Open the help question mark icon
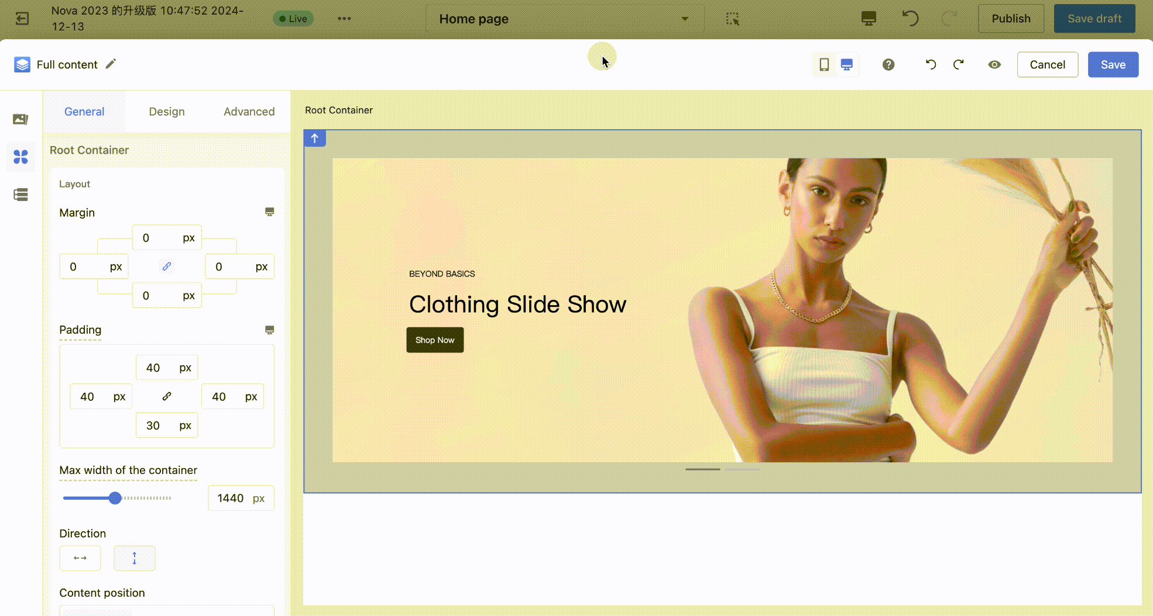Image resolution: width=1153 pixels, height=616 pixels. pos(888,65)
